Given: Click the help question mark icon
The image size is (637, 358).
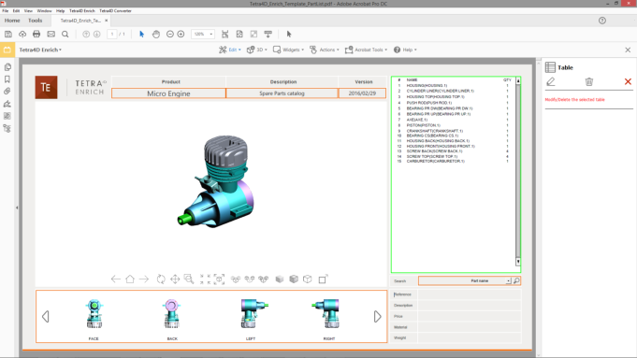Looking at the screenshot, I should pos(602,21).
